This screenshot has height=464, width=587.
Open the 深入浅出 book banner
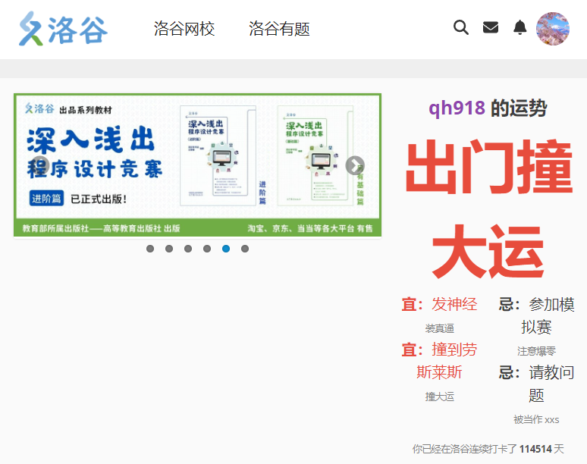click(198, 165)
